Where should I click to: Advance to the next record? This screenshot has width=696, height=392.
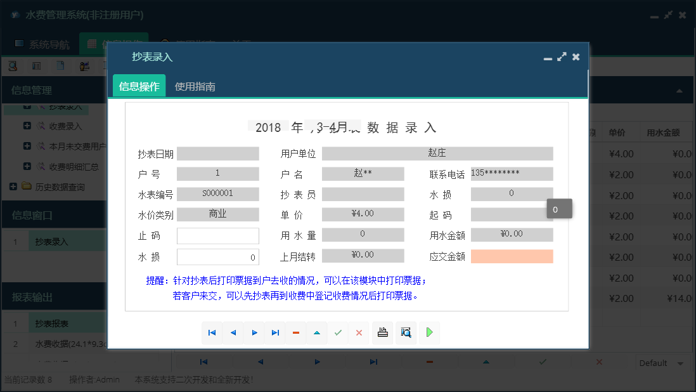(x=254, y=332)
